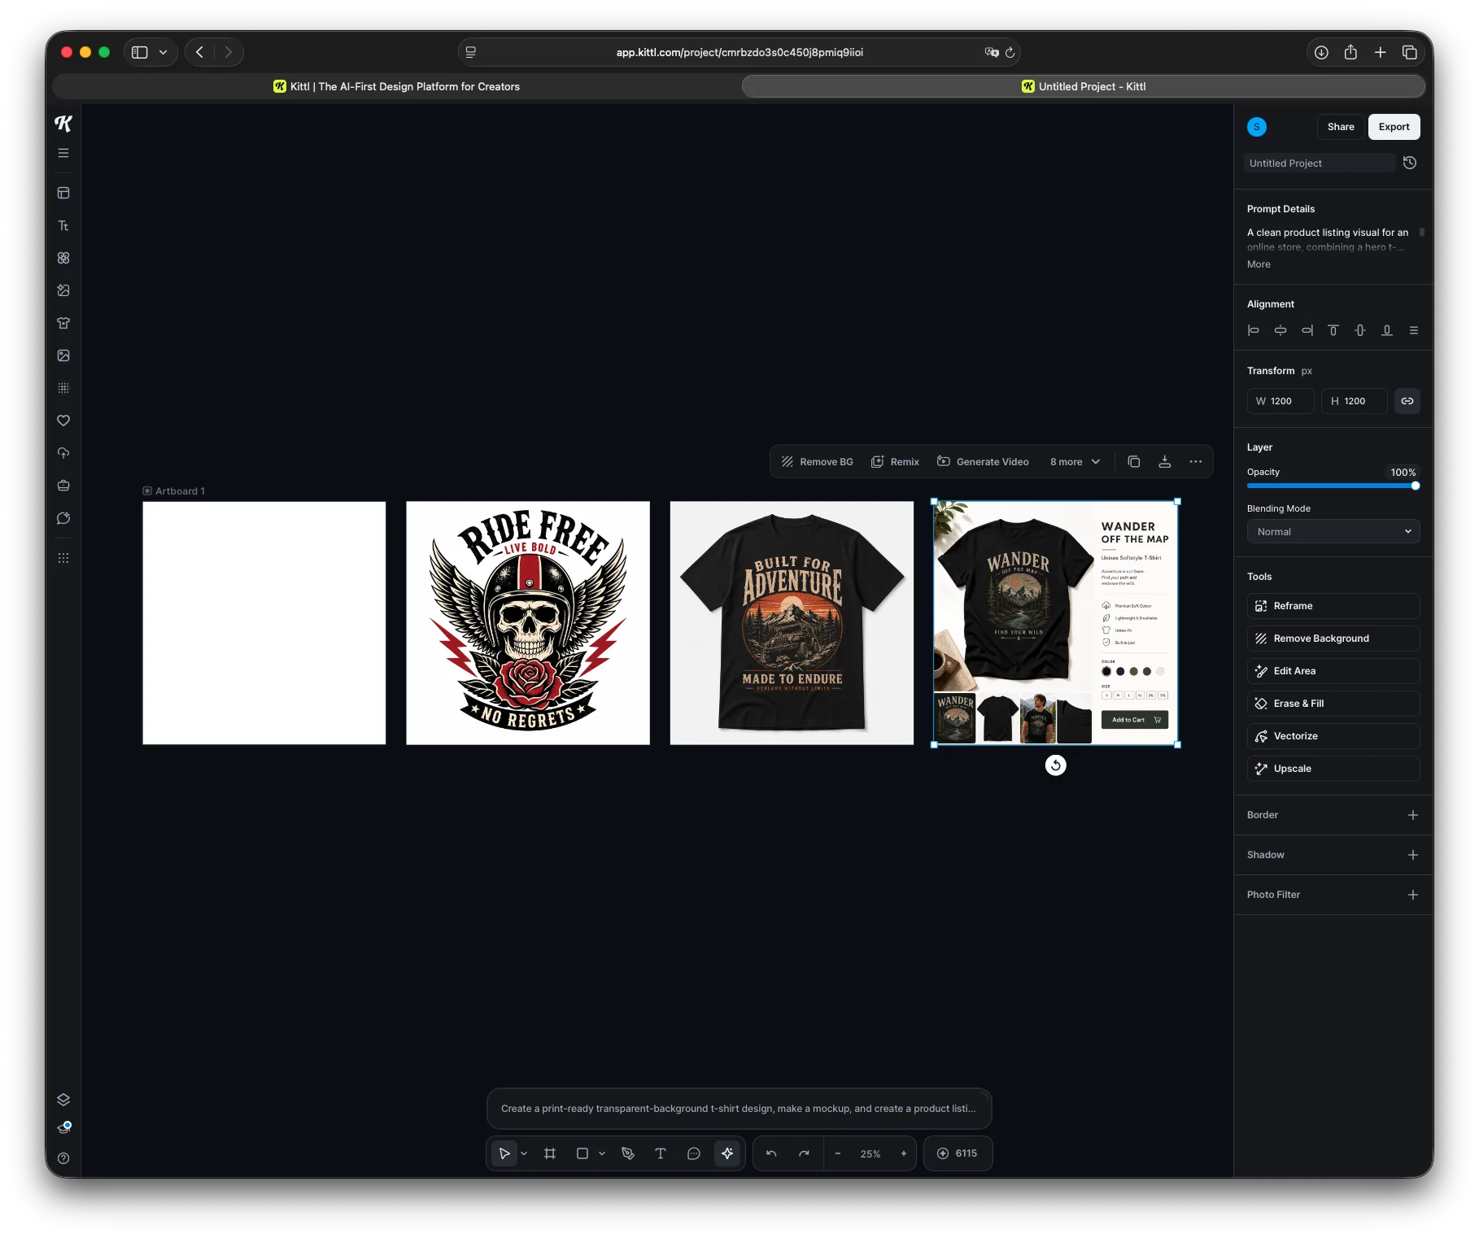Click the AI prompt text box
Screen dimensions: 1479x1238
point(739,1109)
